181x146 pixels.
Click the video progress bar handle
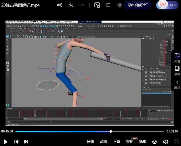(x=111, y=131)
